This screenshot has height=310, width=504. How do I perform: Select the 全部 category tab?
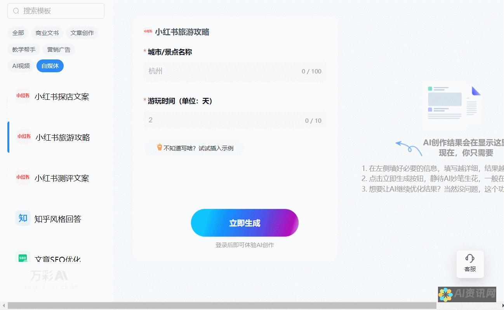coord(18,33)
